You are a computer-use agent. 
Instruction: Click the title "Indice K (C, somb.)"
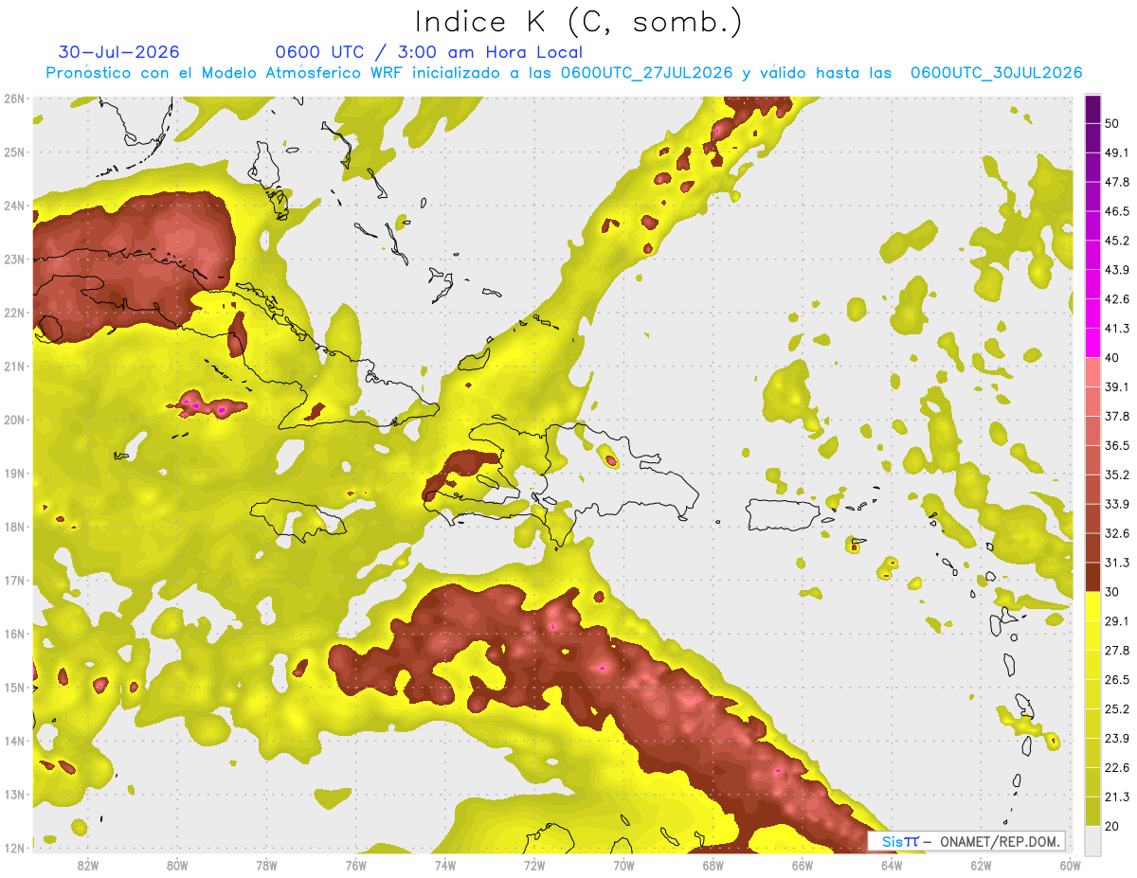[x=578, y=22]
